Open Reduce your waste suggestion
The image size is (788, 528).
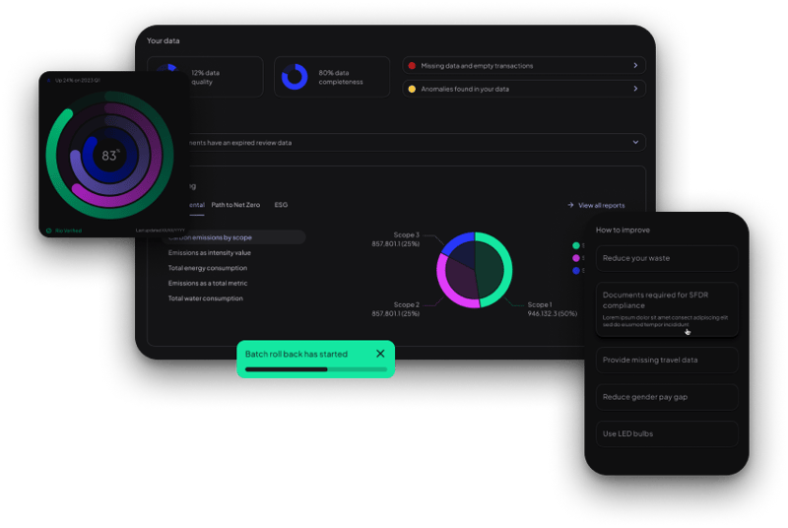coord(667,258)
